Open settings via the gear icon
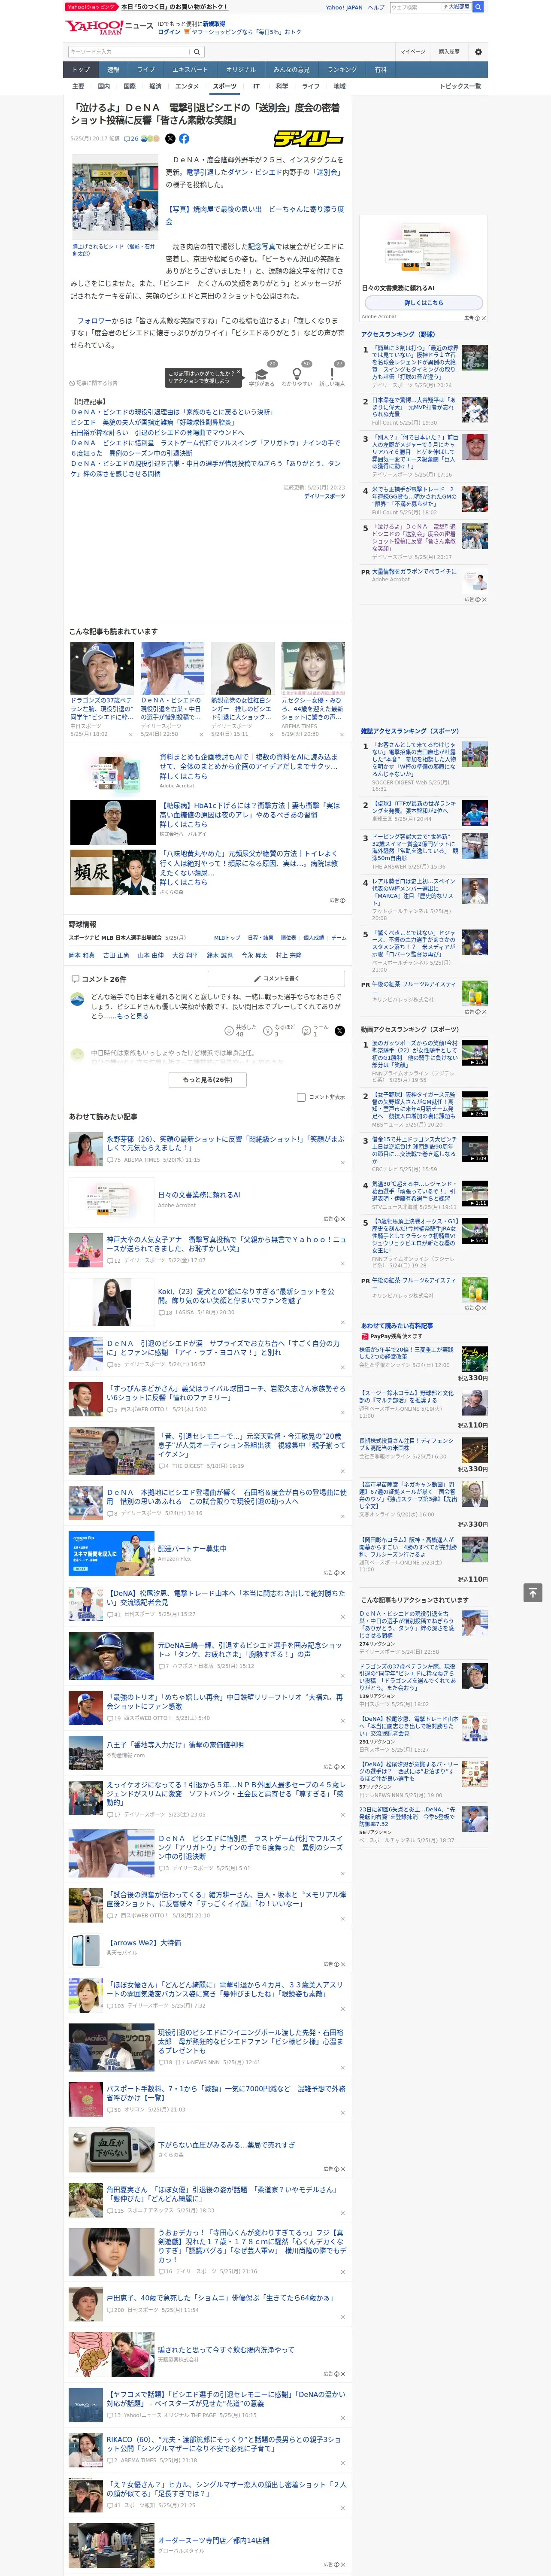This screenshot has width=551, height=2576. pyautogui.click(x=478, y=52)
